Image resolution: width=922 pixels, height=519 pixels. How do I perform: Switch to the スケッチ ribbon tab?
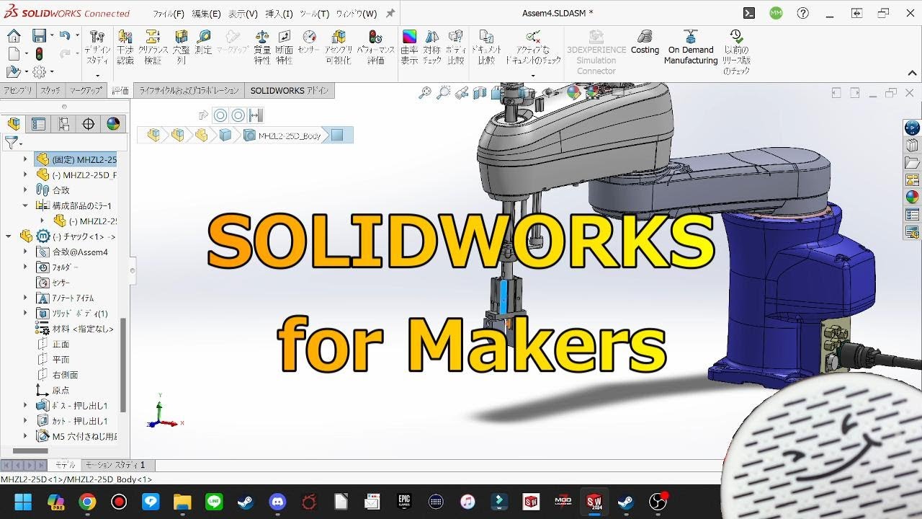coord(50,91)
